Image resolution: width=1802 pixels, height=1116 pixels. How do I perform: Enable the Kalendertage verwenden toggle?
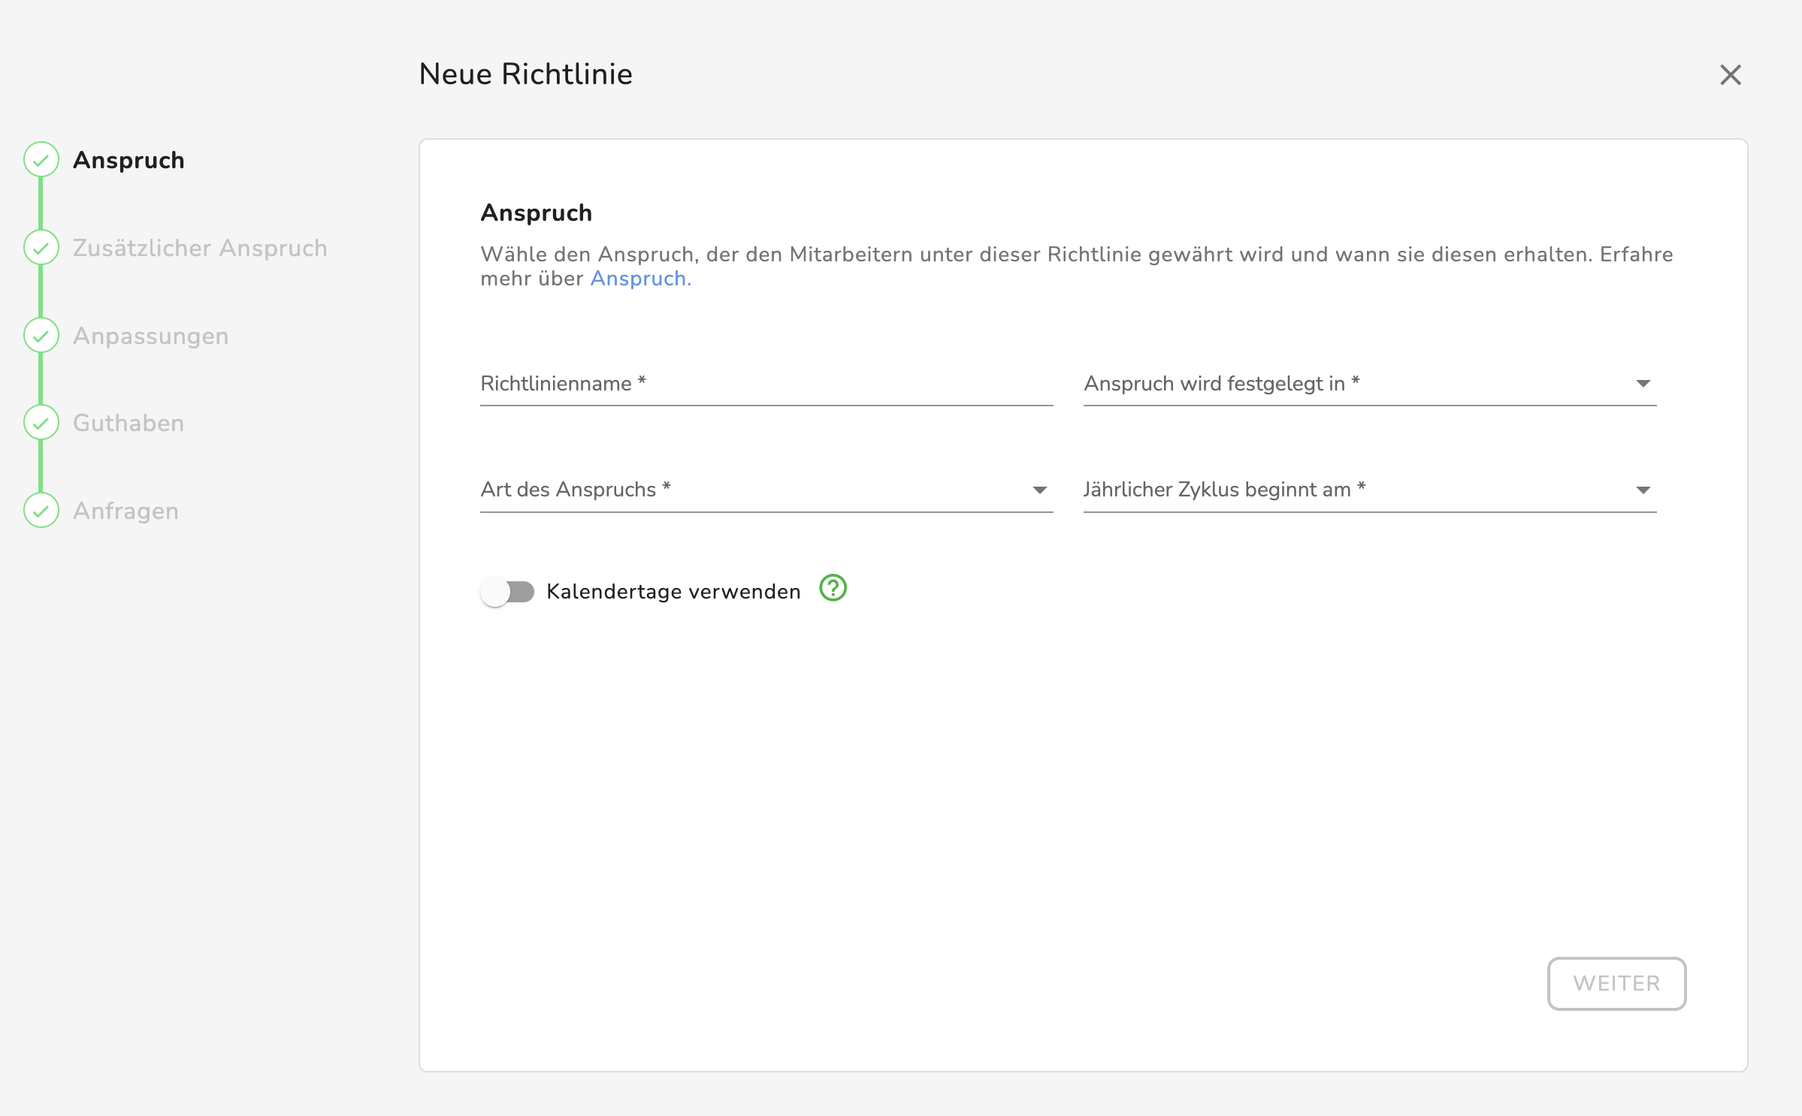(507, 592)
